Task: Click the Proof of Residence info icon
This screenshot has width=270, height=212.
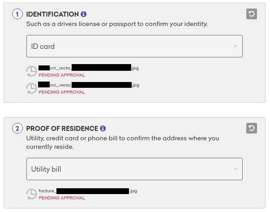Action: (x=103, y=129)
